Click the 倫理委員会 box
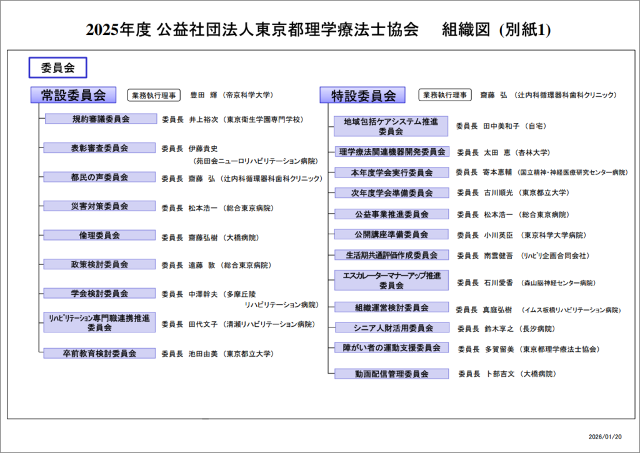Image resolution: width=640 pixels, height=453 pixels. click(100, 235)
